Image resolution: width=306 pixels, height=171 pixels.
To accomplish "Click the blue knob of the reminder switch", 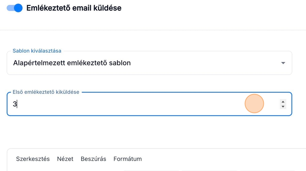I will pos(18,8).
